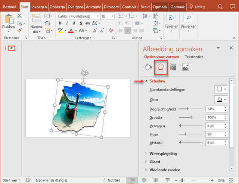Viewport: 239px width, 184px height.
Task: Toggle text shadow S button
Action: [81, 23]
